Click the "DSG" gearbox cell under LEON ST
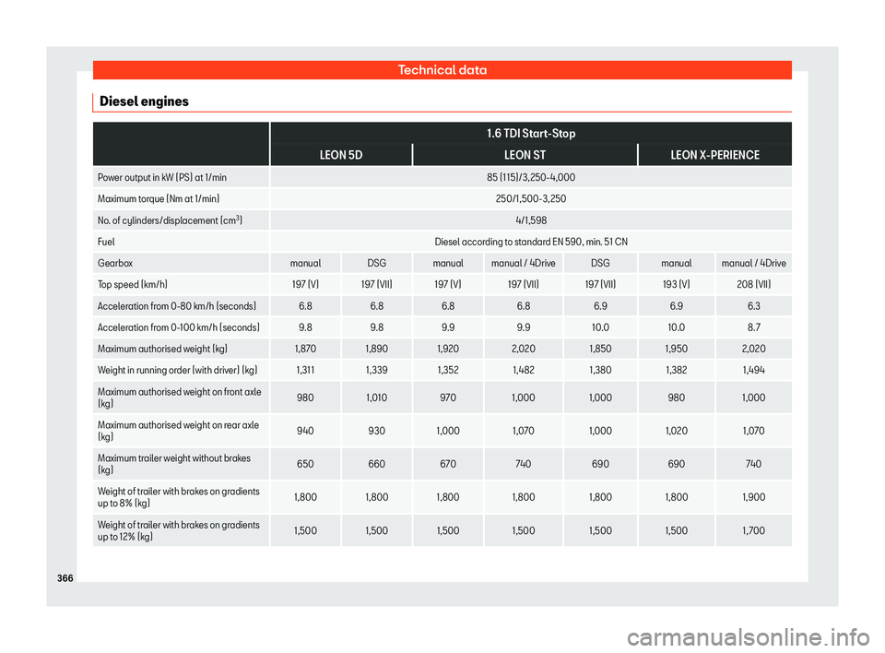 coord(600,263)
